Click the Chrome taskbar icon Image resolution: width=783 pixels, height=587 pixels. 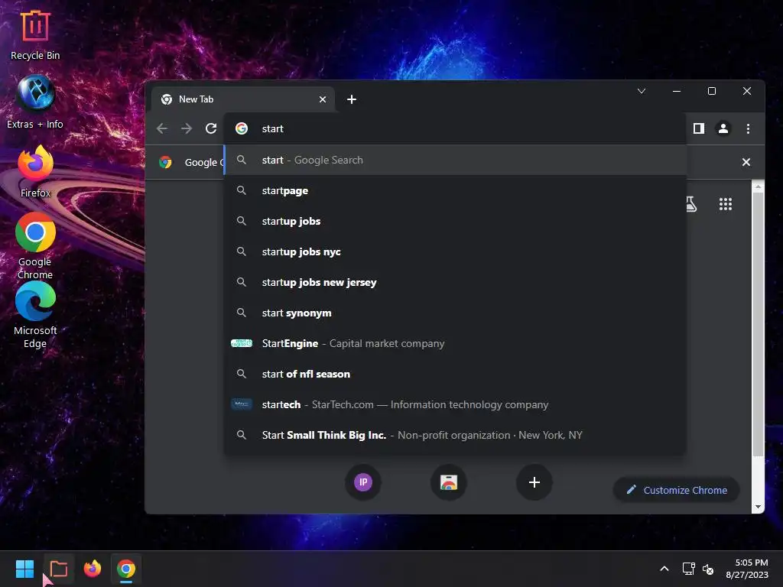(126, 569)
